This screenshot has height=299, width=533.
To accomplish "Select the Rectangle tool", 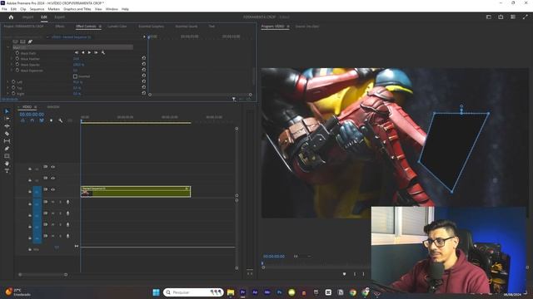I will 7,156.
